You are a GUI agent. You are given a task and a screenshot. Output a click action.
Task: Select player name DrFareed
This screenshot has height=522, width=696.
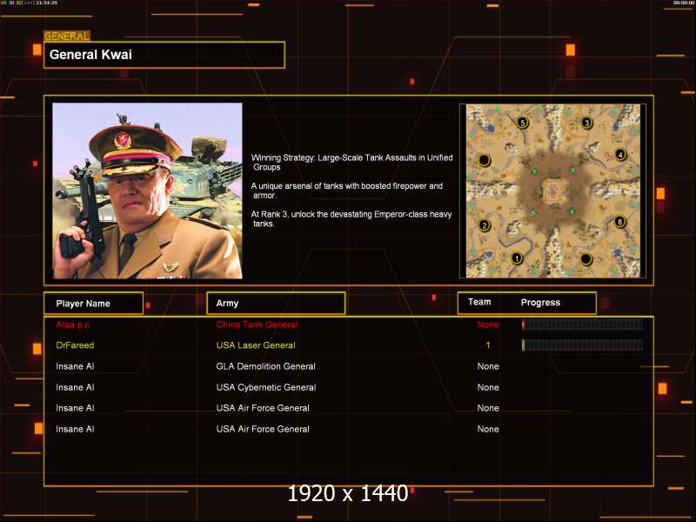75,345
